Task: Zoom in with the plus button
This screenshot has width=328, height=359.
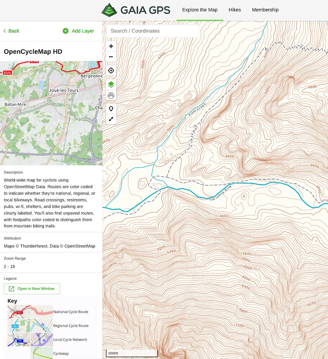Action: tap(111, 46)
